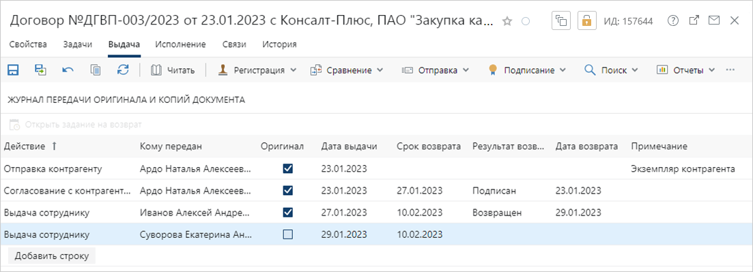Click the circle status indicator near title
The height and width of the screenshot is (272, 753).
tap(526, 21)
